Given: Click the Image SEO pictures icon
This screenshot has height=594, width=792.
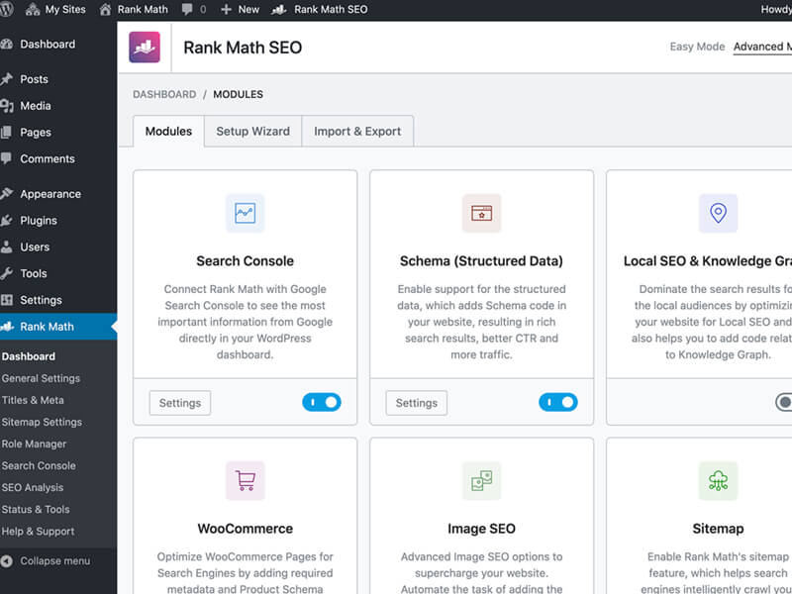Looking at the screenshot, I should point(481,480).
